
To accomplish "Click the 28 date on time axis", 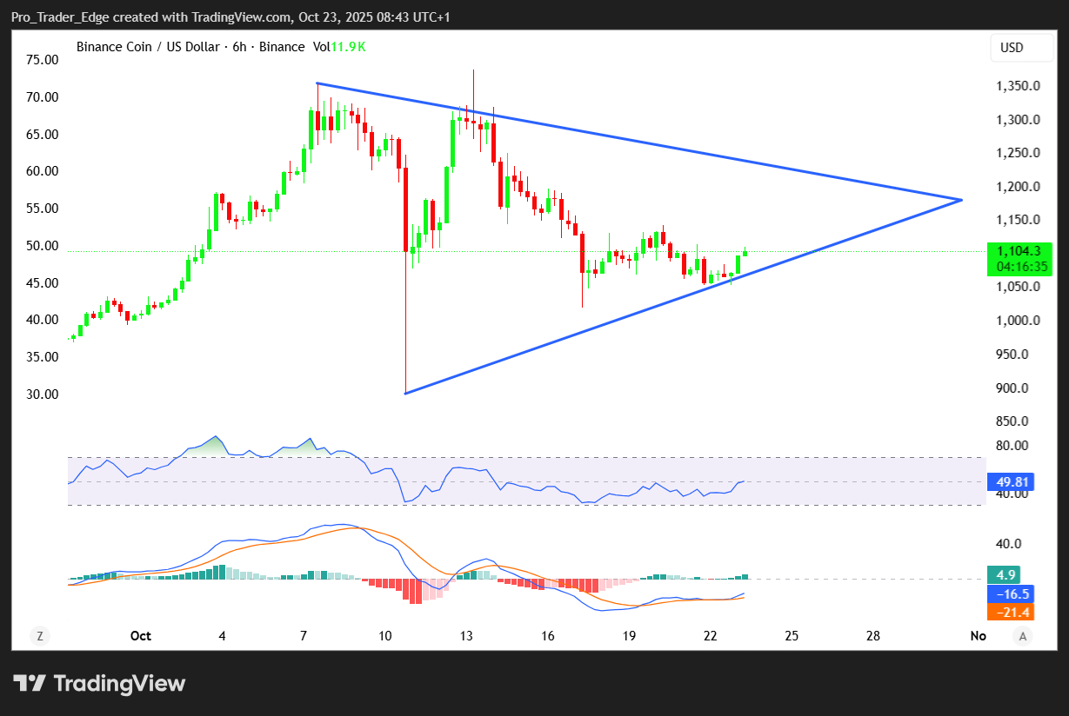I will (873, 636).
